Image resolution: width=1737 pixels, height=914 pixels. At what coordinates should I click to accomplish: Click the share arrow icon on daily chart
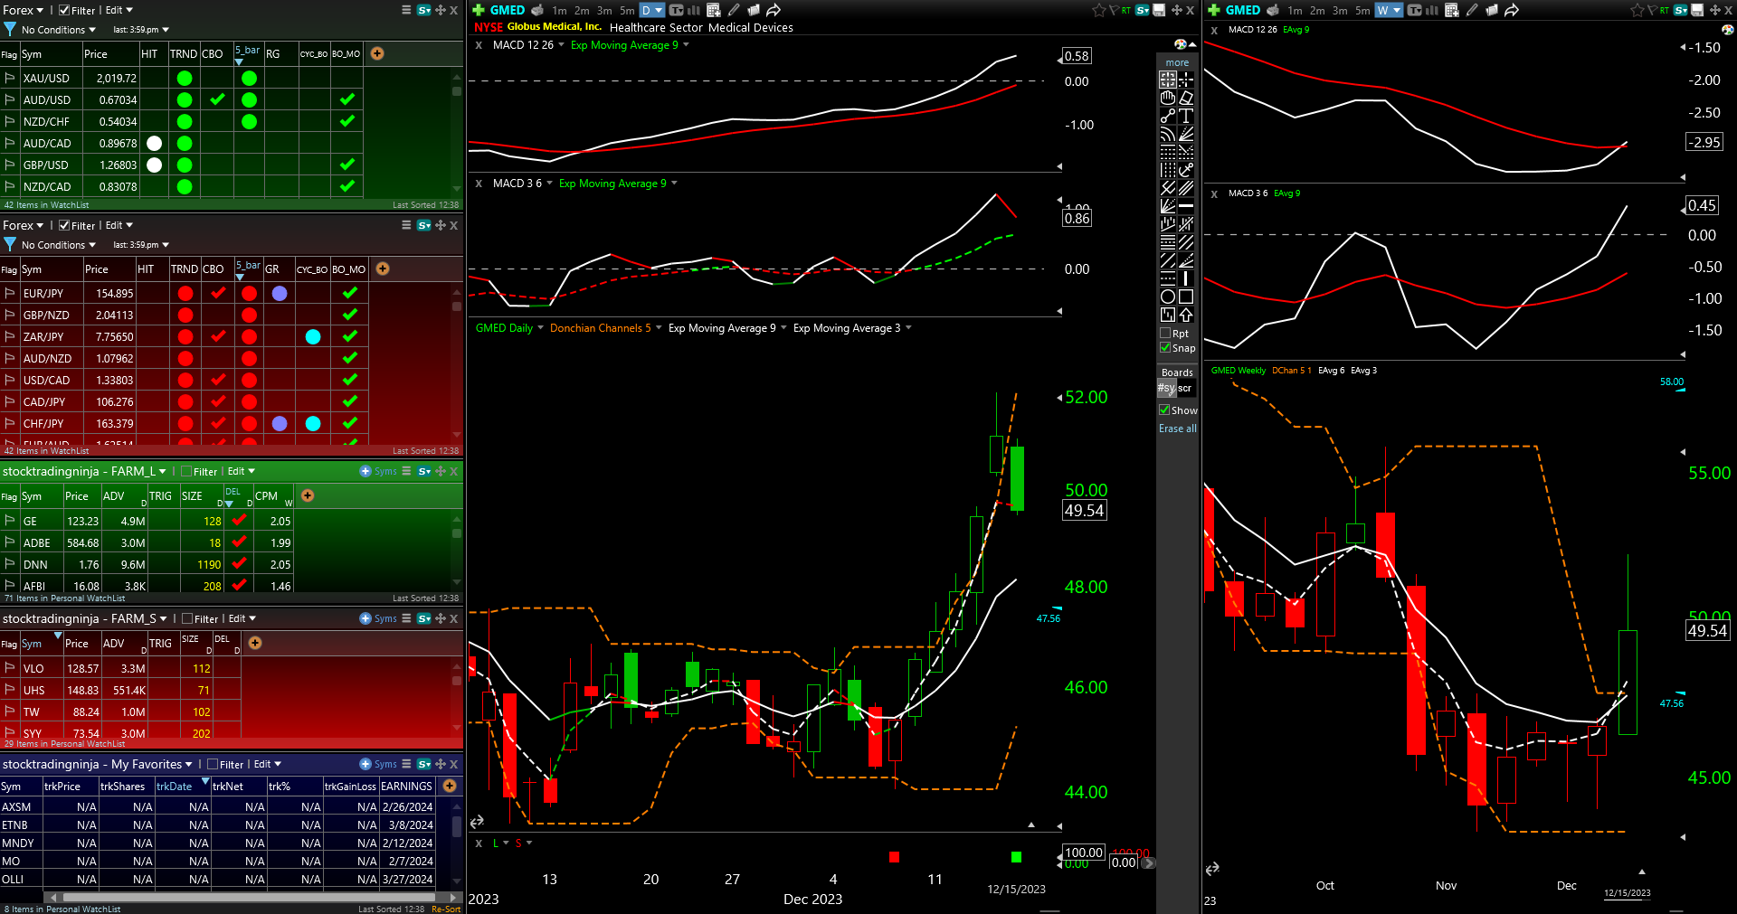774,10
